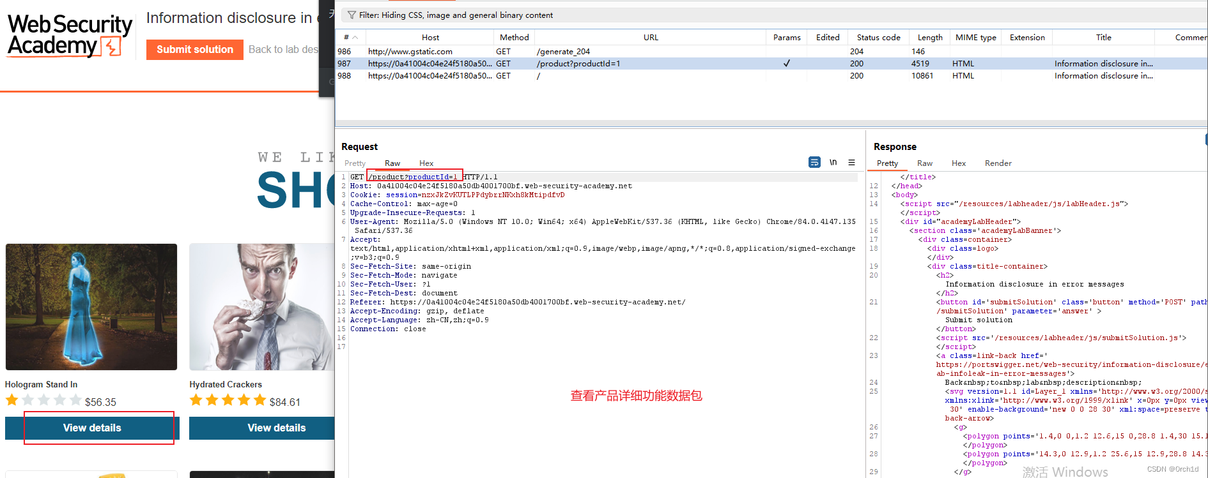The width and height of the screenshot is (1208, 478).
Task: Click the portswigger.net link-back href in the response
Action: pos(1071,365)
